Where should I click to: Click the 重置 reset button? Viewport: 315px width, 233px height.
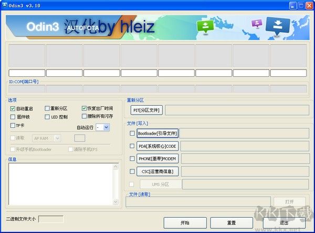tap(232, 222)
